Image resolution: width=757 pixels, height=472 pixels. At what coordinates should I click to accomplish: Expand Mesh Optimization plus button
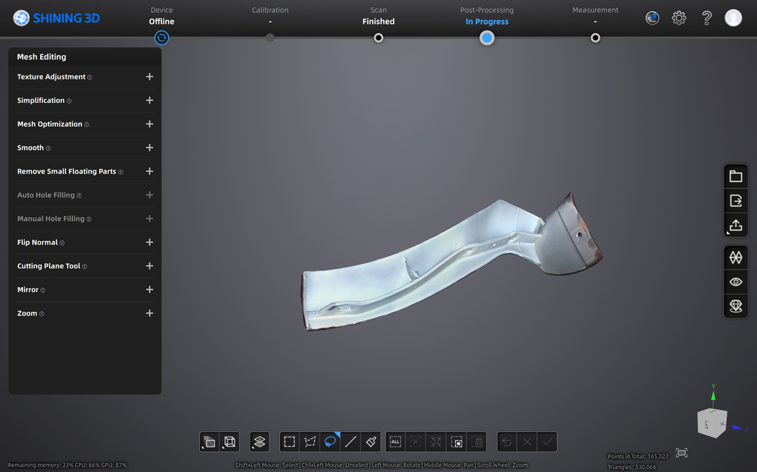coord(150,124)
